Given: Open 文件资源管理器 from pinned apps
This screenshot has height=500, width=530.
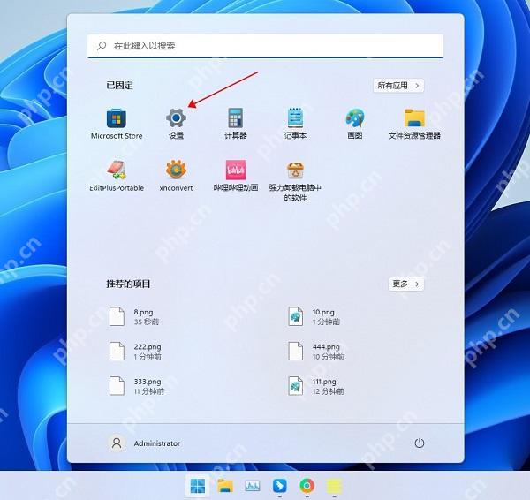Looking at the screenshot, I should (414, 124).
